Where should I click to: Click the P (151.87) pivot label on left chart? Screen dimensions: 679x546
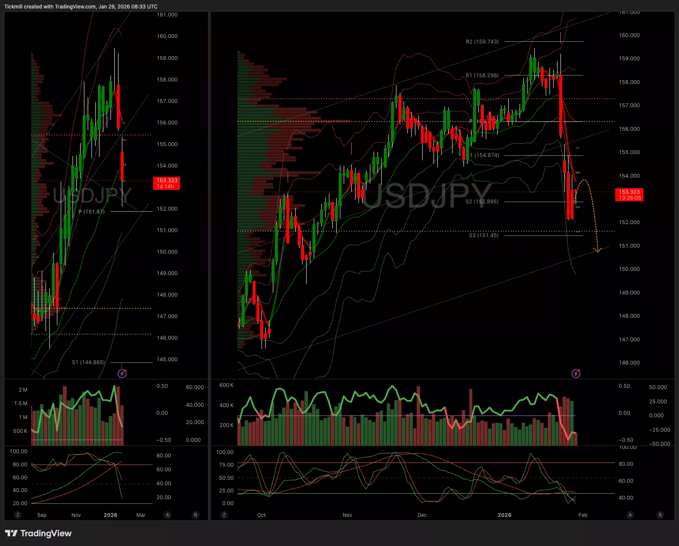tap(92, 212)
